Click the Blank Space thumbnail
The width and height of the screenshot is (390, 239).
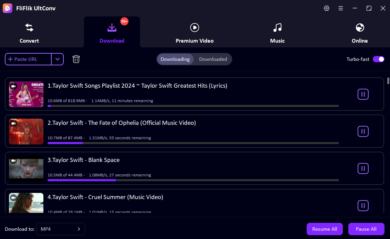click(x=26, y=169)
